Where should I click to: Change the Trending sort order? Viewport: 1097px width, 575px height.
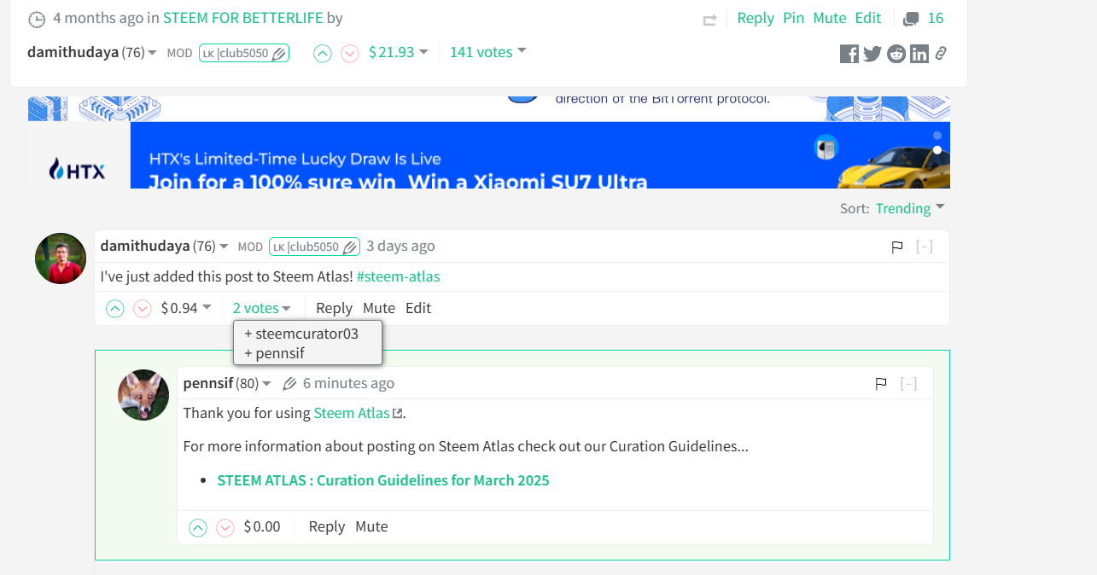[910, 208]
